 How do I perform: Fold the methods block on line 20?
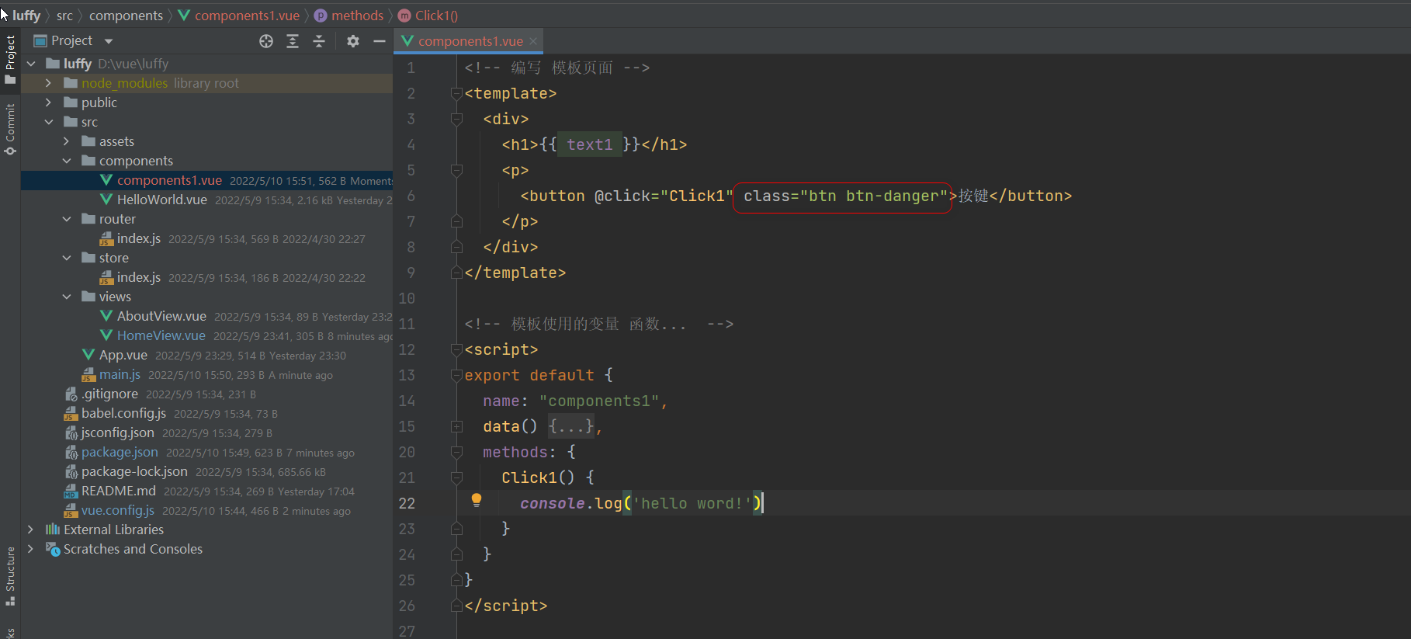point(456,453)
